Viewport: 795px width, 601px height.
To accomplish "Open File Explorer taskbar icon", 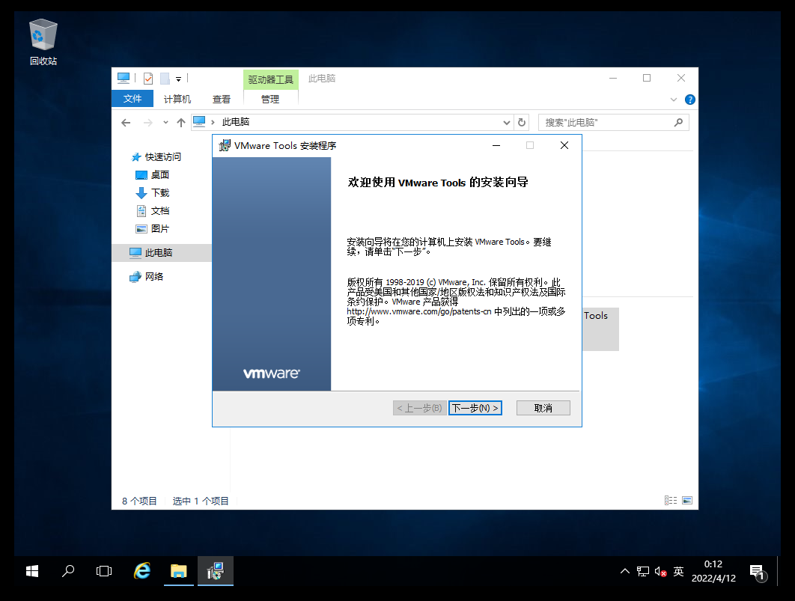I will [x=178, y=571].
